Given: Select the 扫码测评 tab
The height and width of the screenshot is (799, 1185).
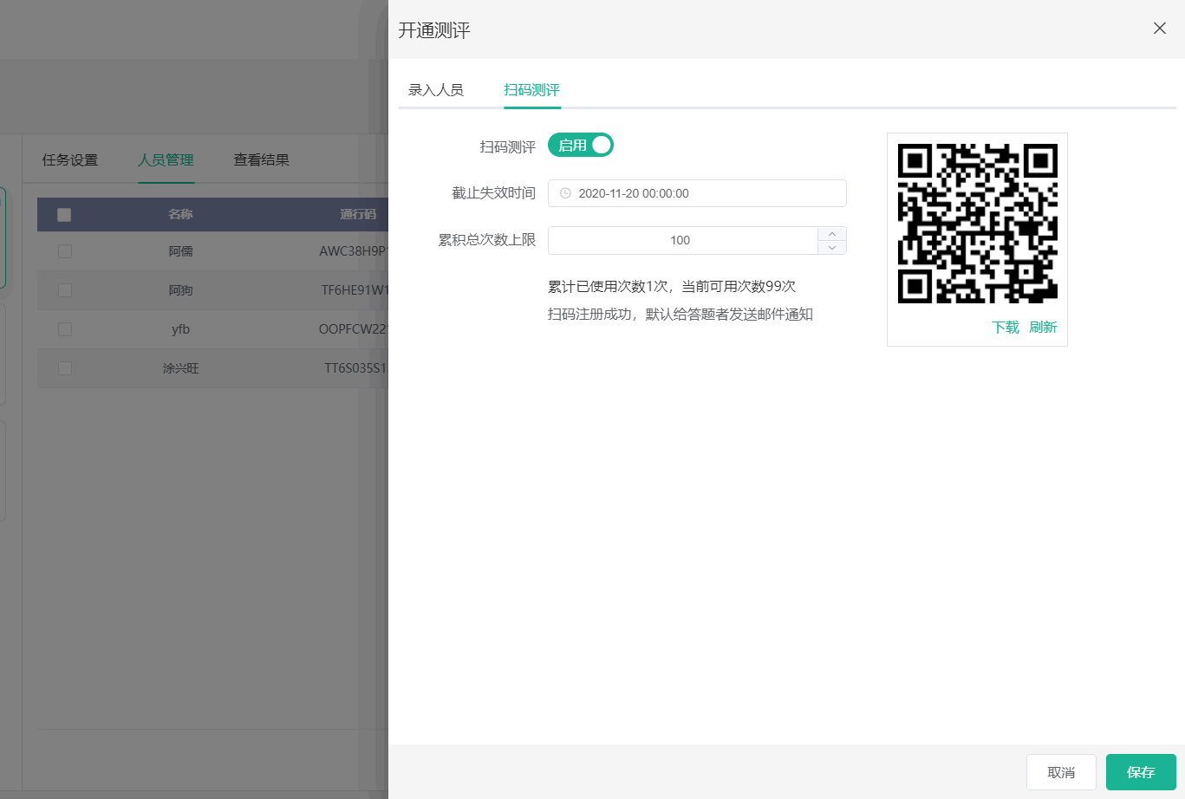Looking at the screenshot, I should 532,89.
